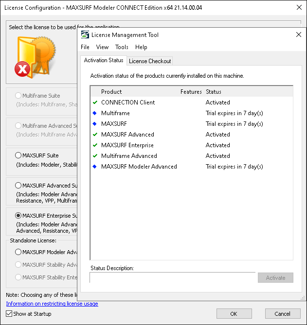Open the View menu
307x325 pixels.
(x=102, y=47)
